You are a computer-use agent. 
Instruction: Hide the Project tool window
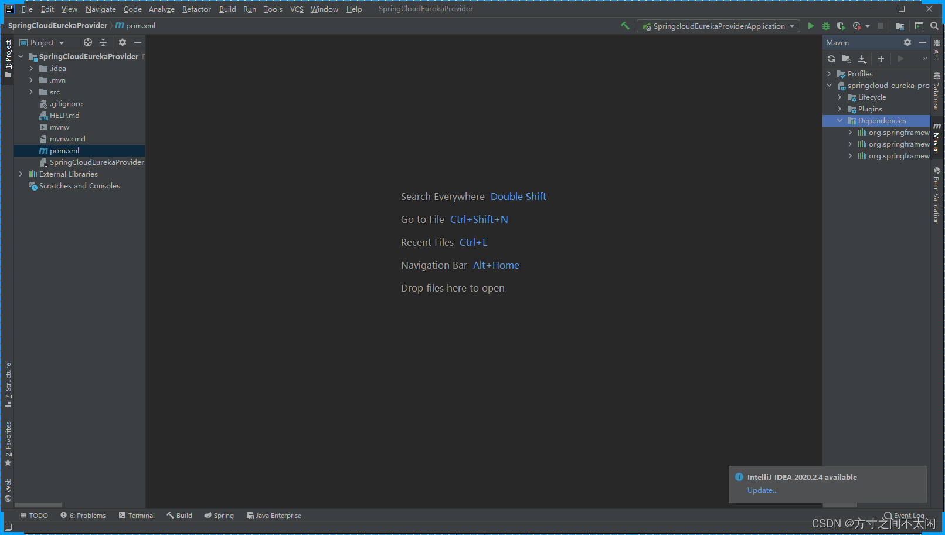click(138, 42)
